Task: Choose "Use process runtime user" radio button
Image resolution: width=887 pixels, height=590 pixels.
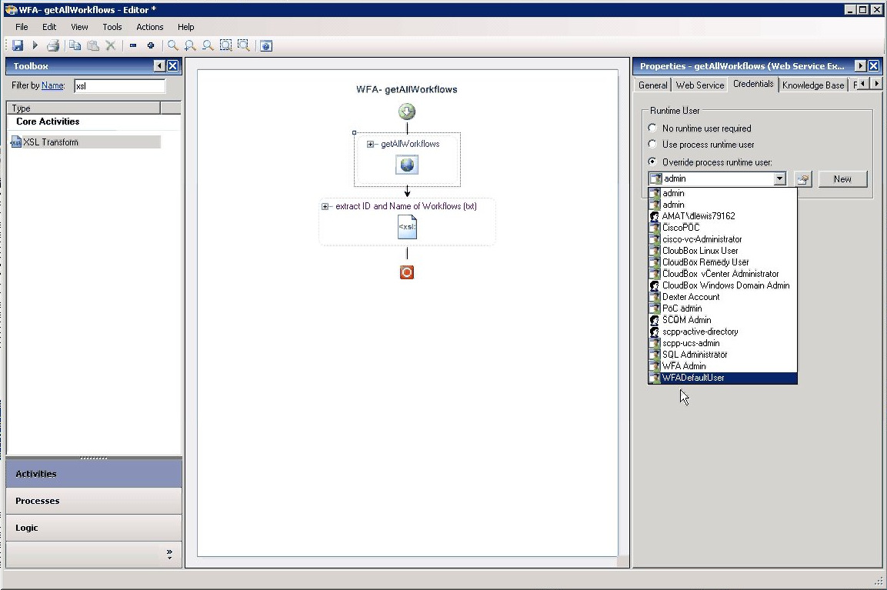Action: (x=653, y=145)
